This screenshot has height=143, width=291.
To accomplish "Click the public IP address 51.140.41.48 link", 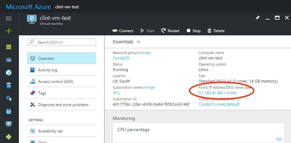I will click(x=210, y=93).
